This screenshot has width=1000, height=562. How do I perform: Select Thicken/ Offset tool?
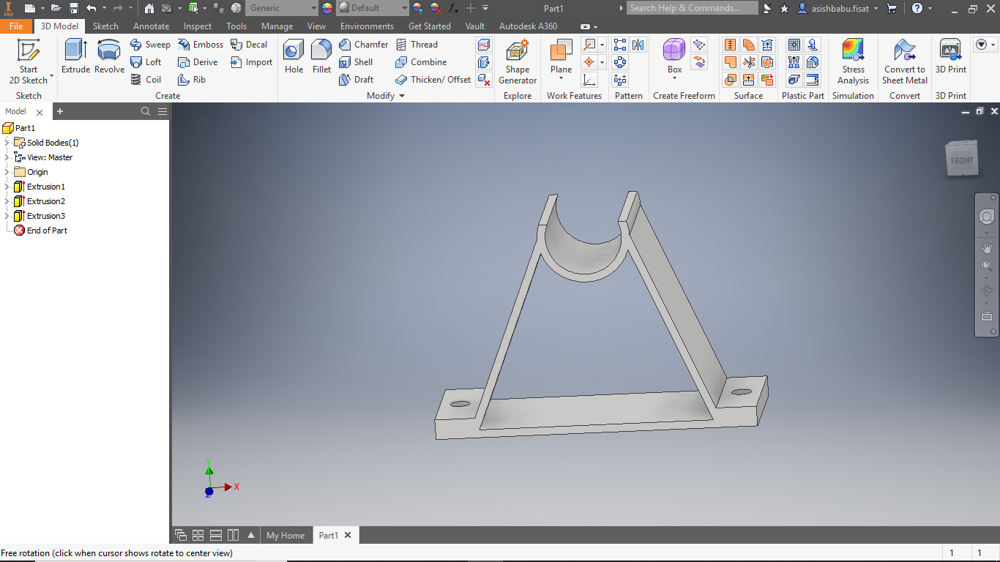(x=433, y=80)
